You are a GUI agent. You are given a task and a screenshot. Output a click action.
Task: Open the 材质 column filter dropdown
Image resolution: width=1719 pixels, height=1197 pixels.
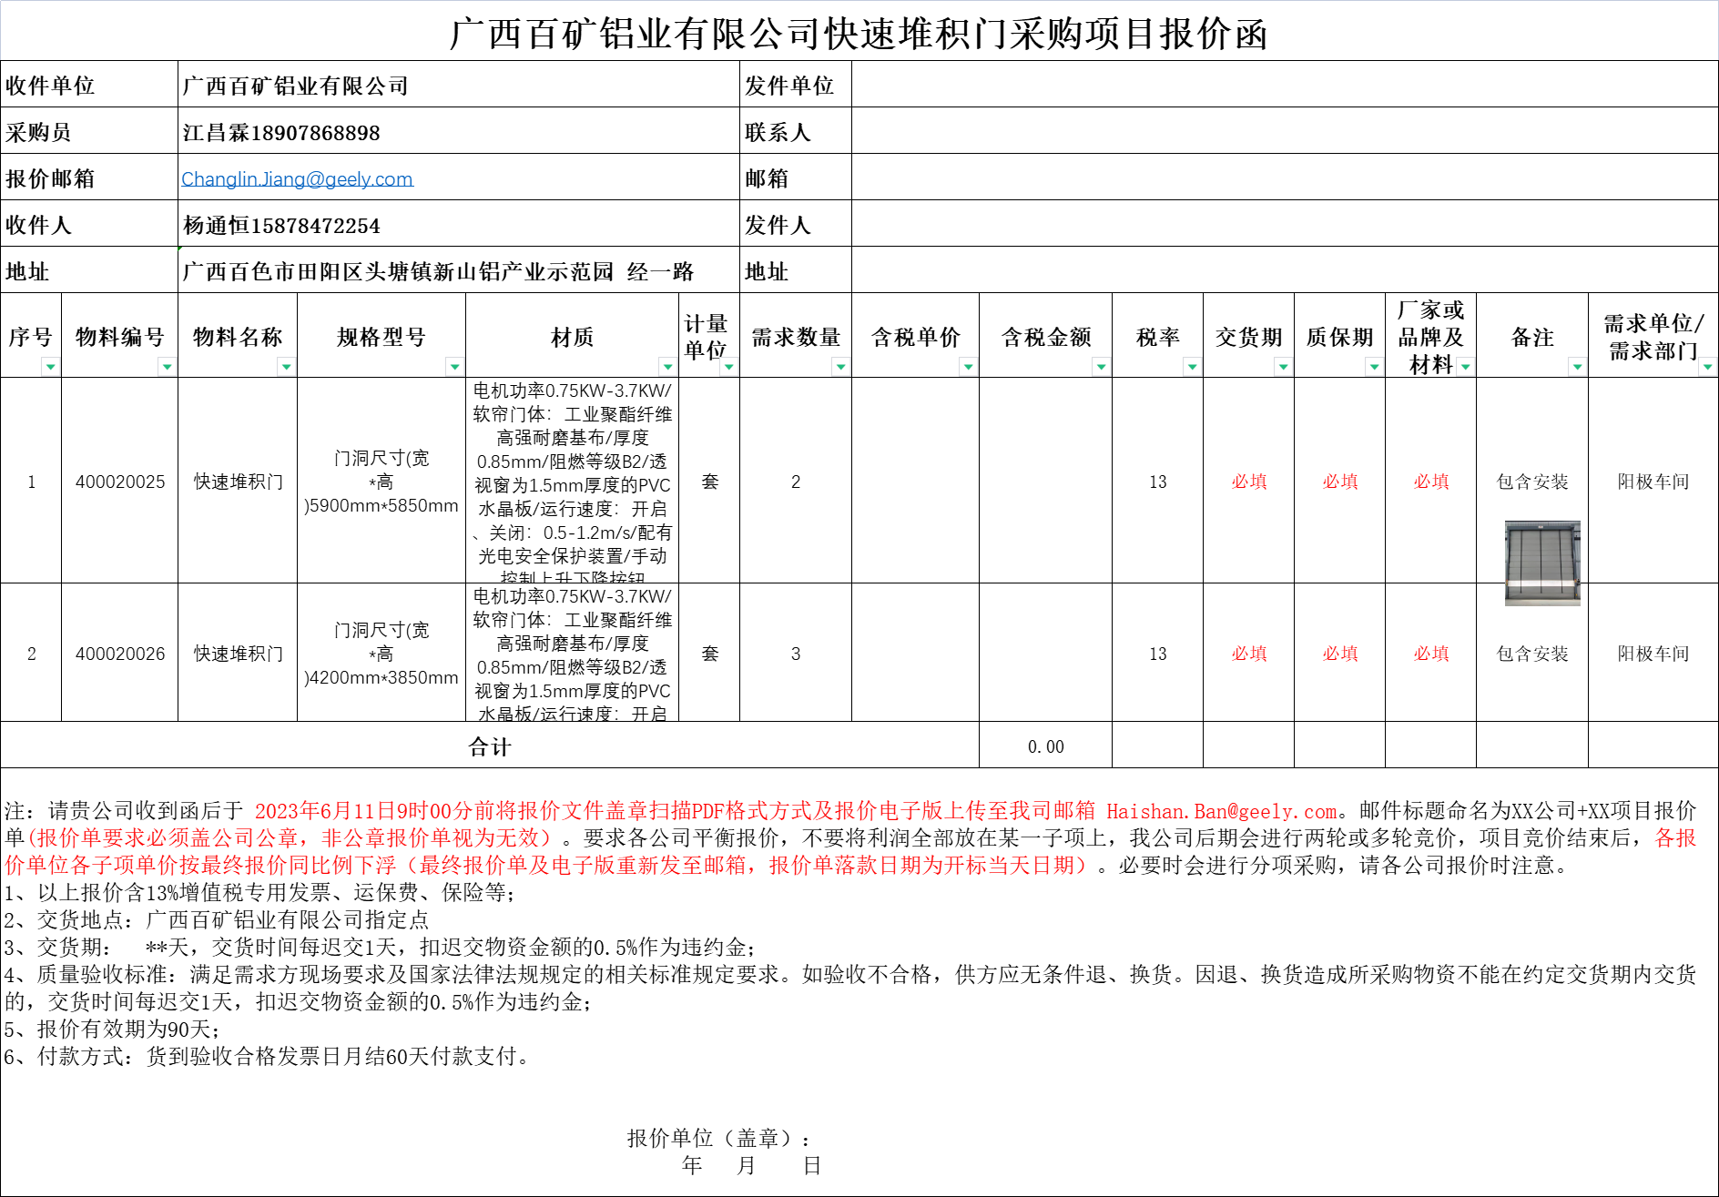(x=667, y=367)
